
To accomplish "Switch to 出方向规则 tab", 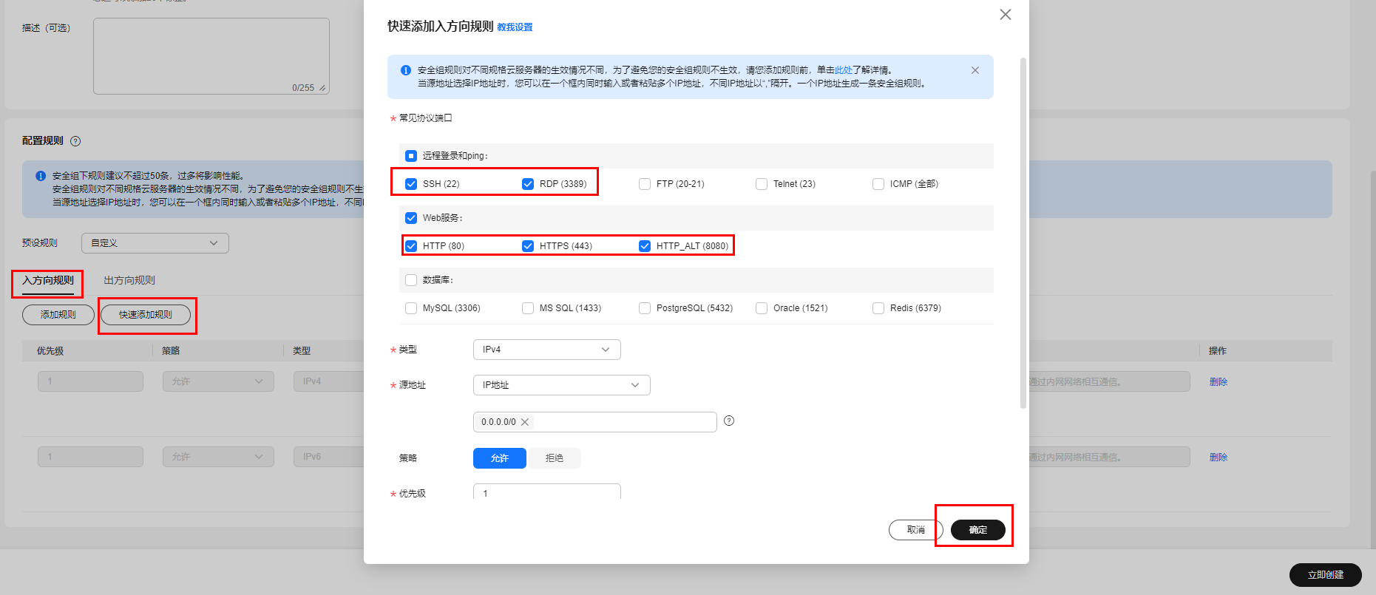I will 129,281.
